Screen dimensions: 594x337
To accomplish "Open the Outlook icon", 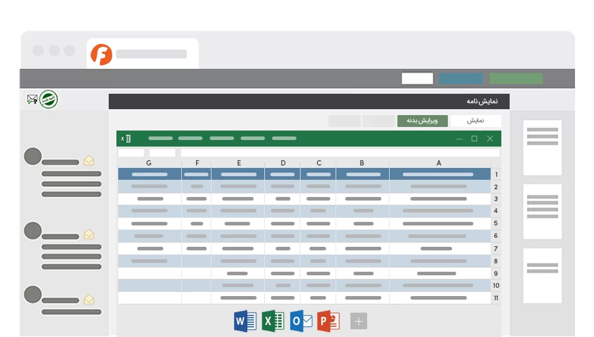I will point(301,321).
